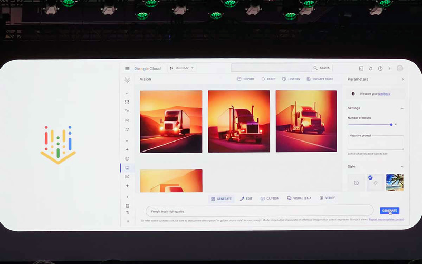This screenshot has width=422, height=264.
Task: Open the first generated truck image
Action: click(x=171, y=121)
